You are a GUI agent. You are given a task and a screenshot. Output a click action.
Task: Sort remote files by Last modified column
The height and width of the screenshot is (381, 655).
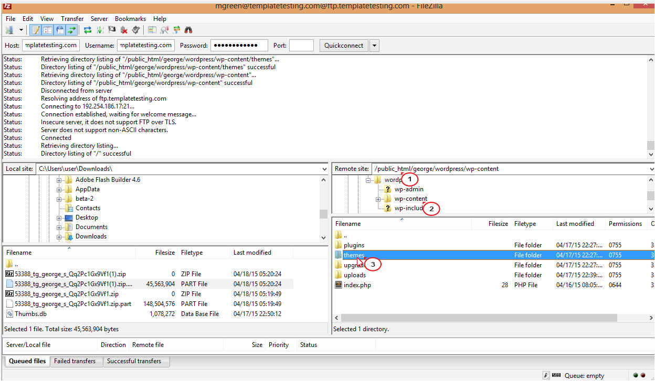pos(575,224)
